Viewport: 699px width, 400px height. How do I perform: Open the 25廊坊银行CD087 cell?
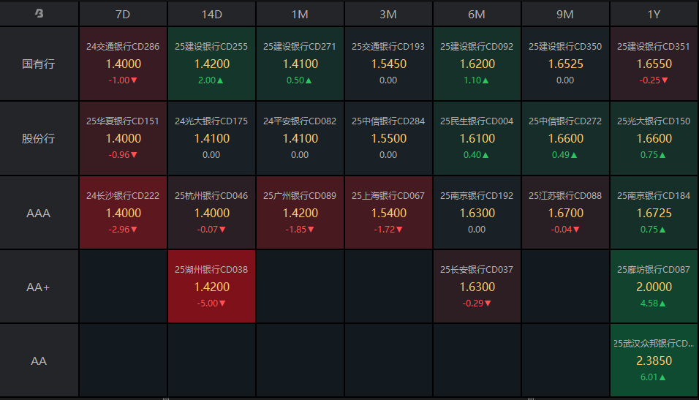654,287
